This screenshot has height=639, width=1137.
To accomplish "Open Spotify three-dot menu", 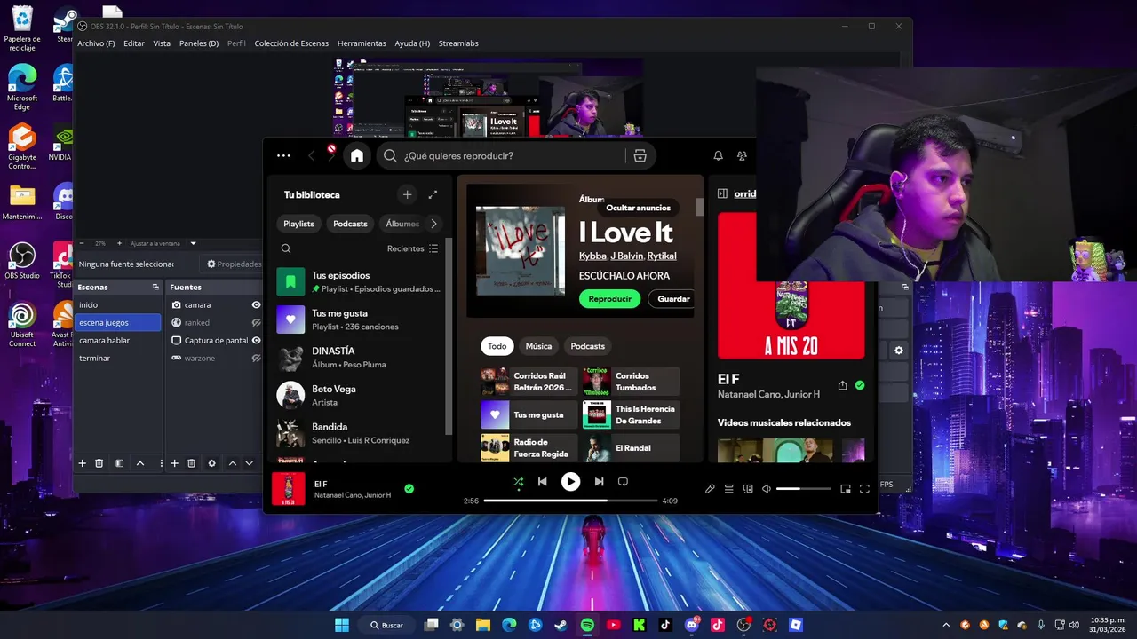I will (283, 155).
